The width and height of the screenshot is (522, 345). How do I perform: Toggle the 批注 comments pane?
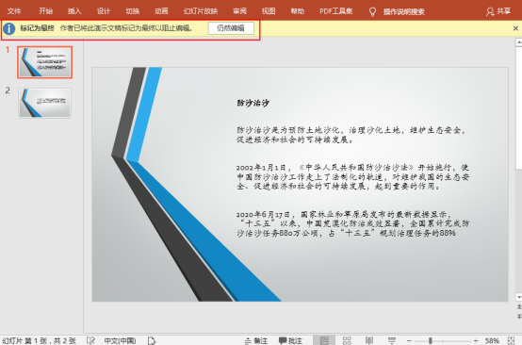pyautogui.click(x=290, y=340)
